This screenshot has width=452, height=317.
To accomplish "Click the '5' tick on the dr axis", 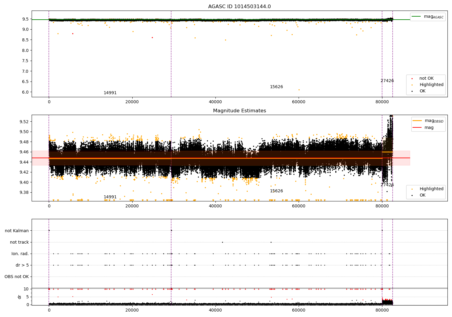I will [27, 297].
